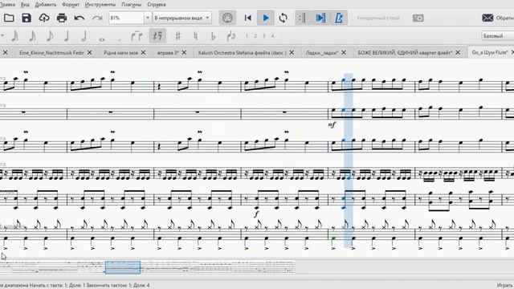
Task: Select the f dynamic marking
Action: pos(256,214)
